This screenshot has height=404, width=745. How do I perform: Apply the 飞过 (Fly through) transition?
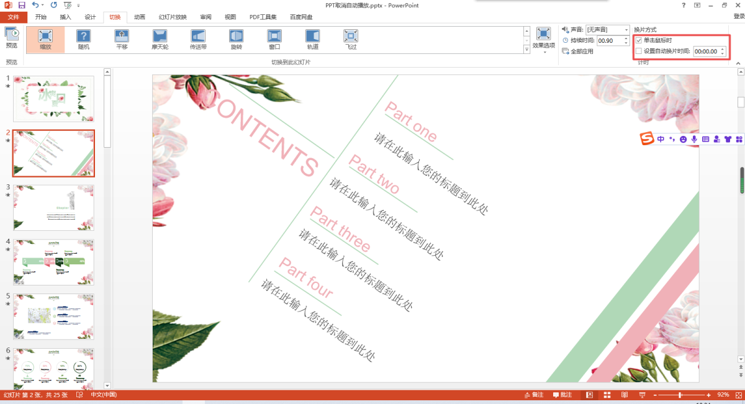(351, 40)
